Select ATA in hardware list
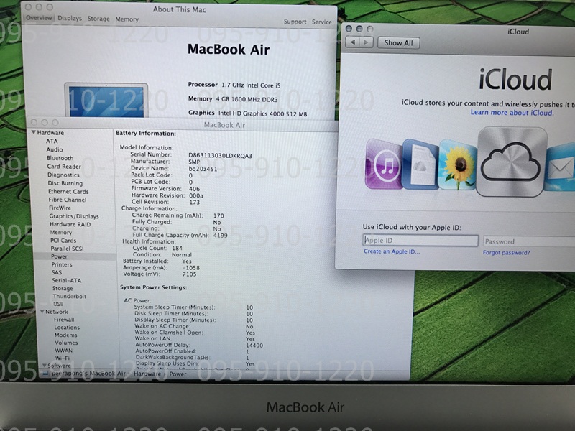 pos(52,141)
